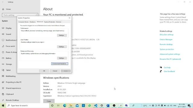
Task: Open Focus assist settings
Action: (10, 46)
